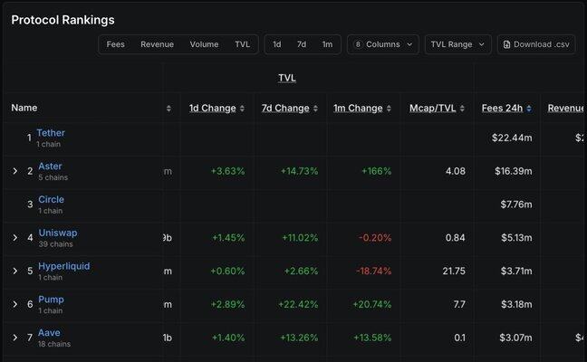Viewport: 587px width, 362px height.
Task: Open the Columns dropdown
Action: click(x=383, y=44)
